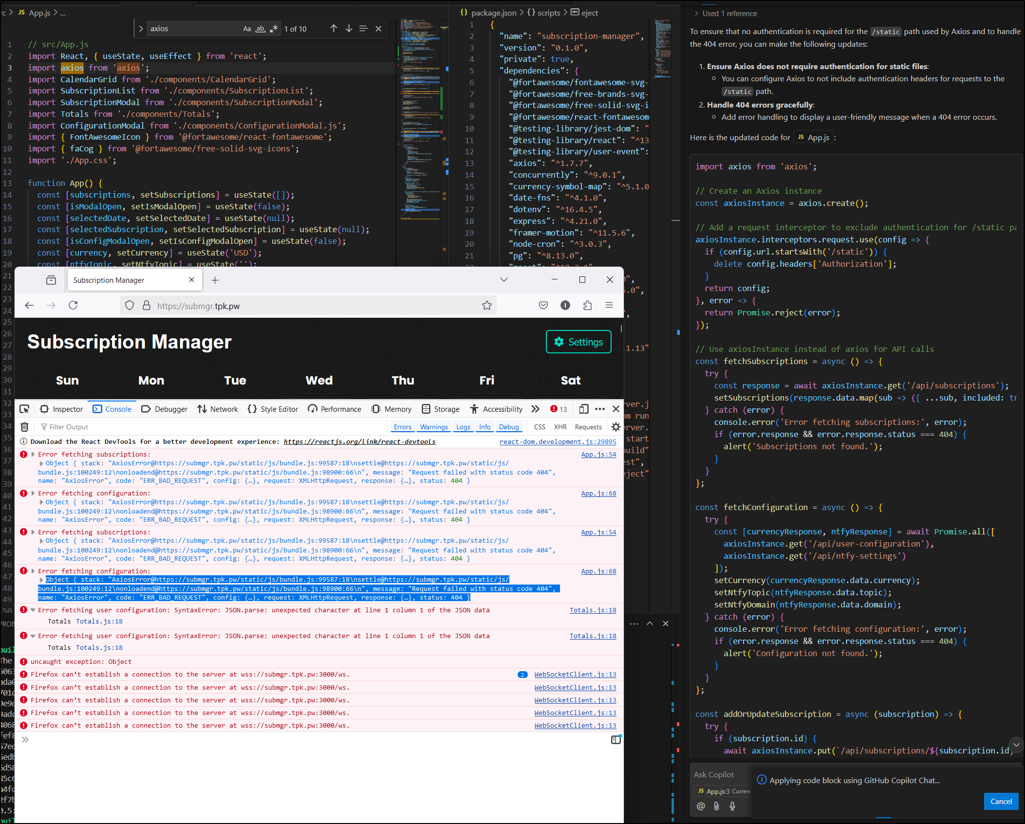Expand the replace toggle in find widget
The width and height of the screenshot is (1025, 824).
click(141, 29)
